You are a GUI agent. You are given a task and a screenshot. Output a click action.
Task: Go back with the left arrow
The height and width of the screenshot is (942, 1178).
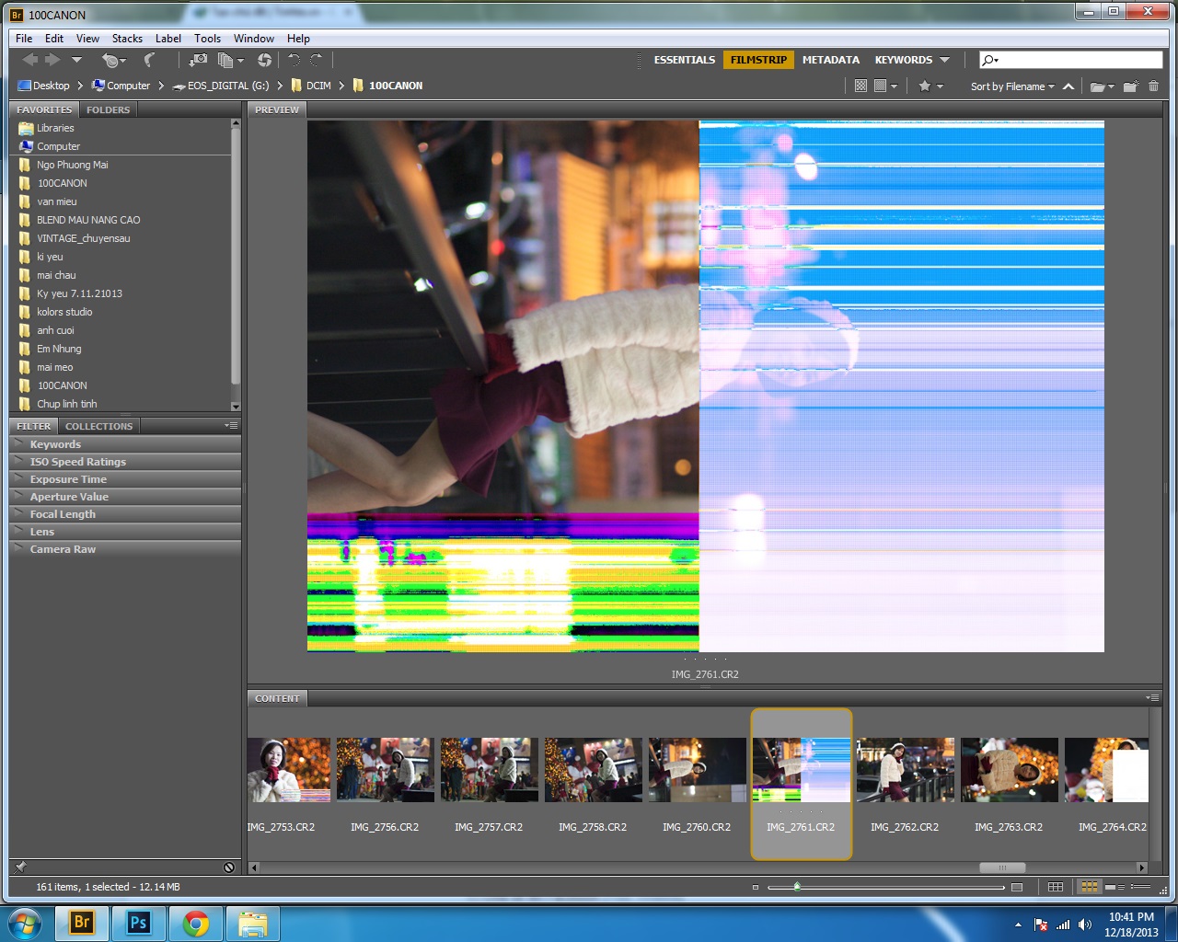coord(29,60)
